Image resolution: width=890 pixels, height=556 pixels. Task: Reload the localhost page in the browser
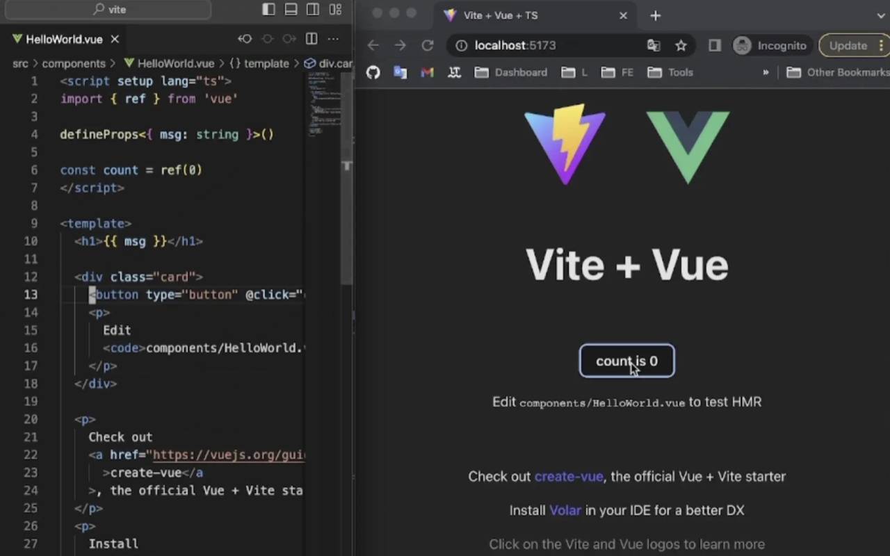tap(428, 46)
